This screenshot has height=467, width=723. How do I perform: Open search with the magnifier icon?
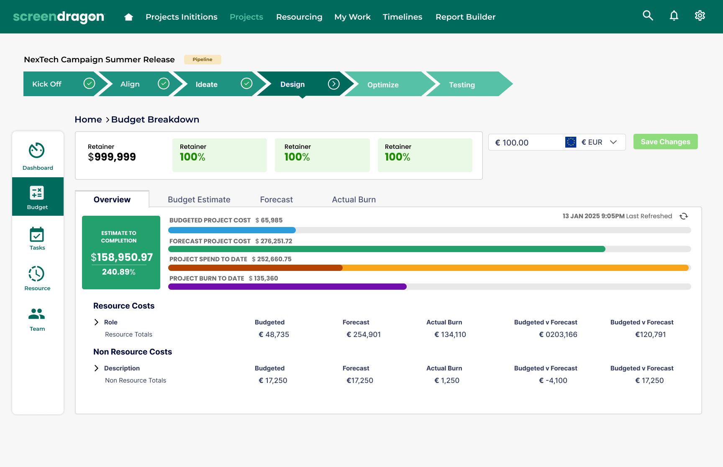pos(648,16)
